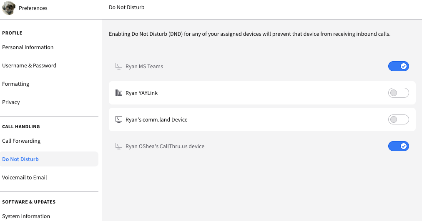Click the desk phone icon beside Ryan YAYLink

click(x=119, y=93)
